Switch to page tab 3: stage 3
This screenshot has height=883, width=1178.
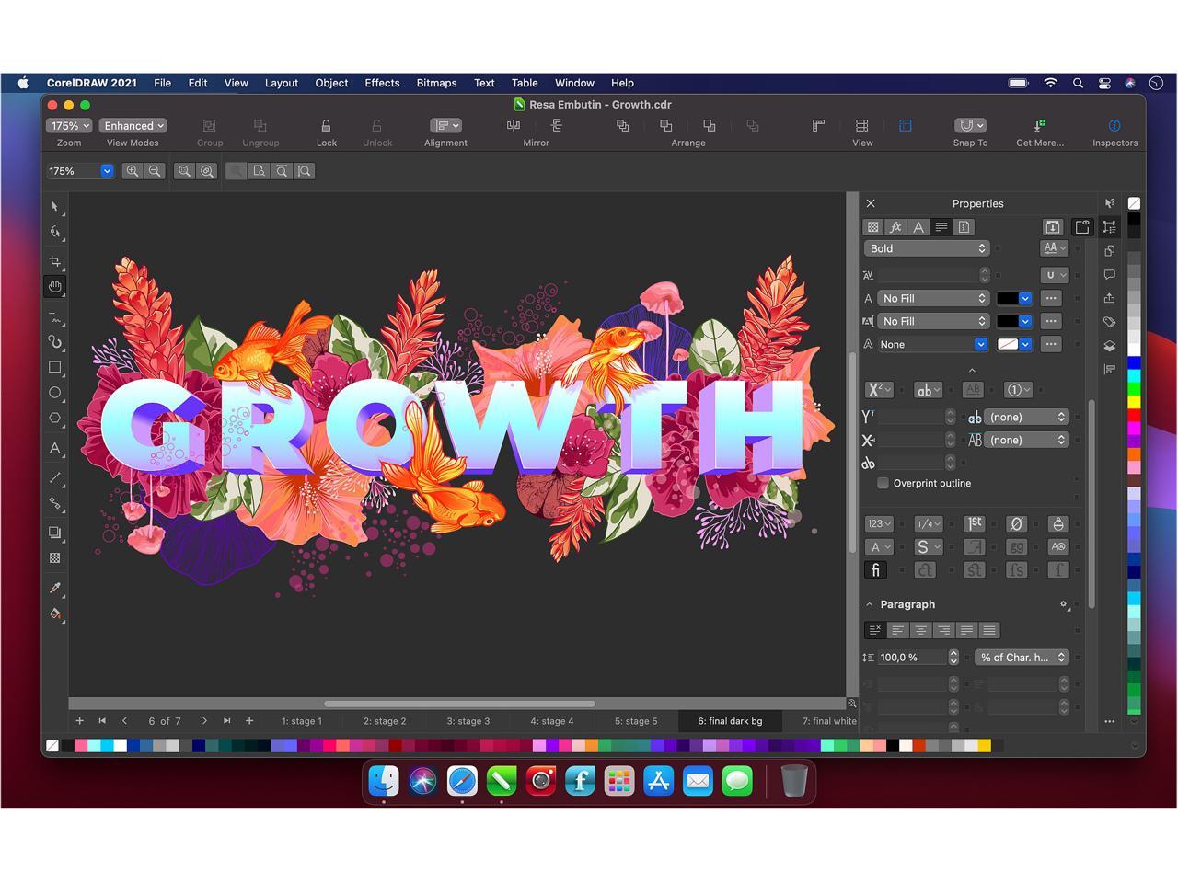(468, 721)
